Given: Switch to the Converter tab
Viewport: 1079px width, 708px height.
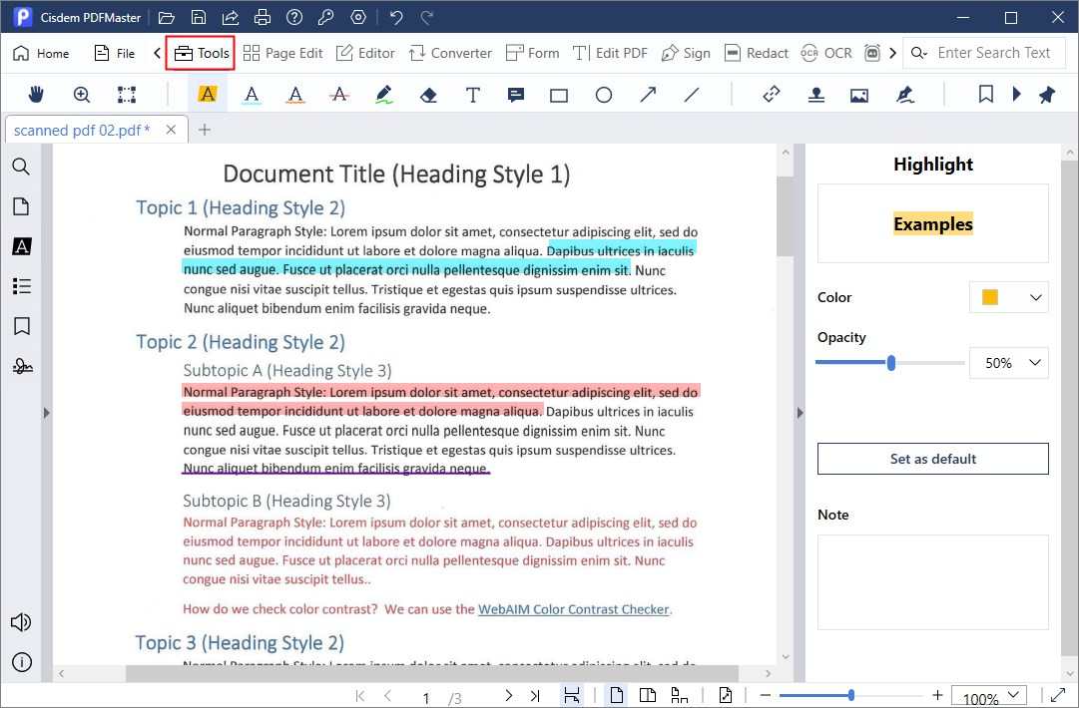Looking at the screenshot, I should (450, 52).
